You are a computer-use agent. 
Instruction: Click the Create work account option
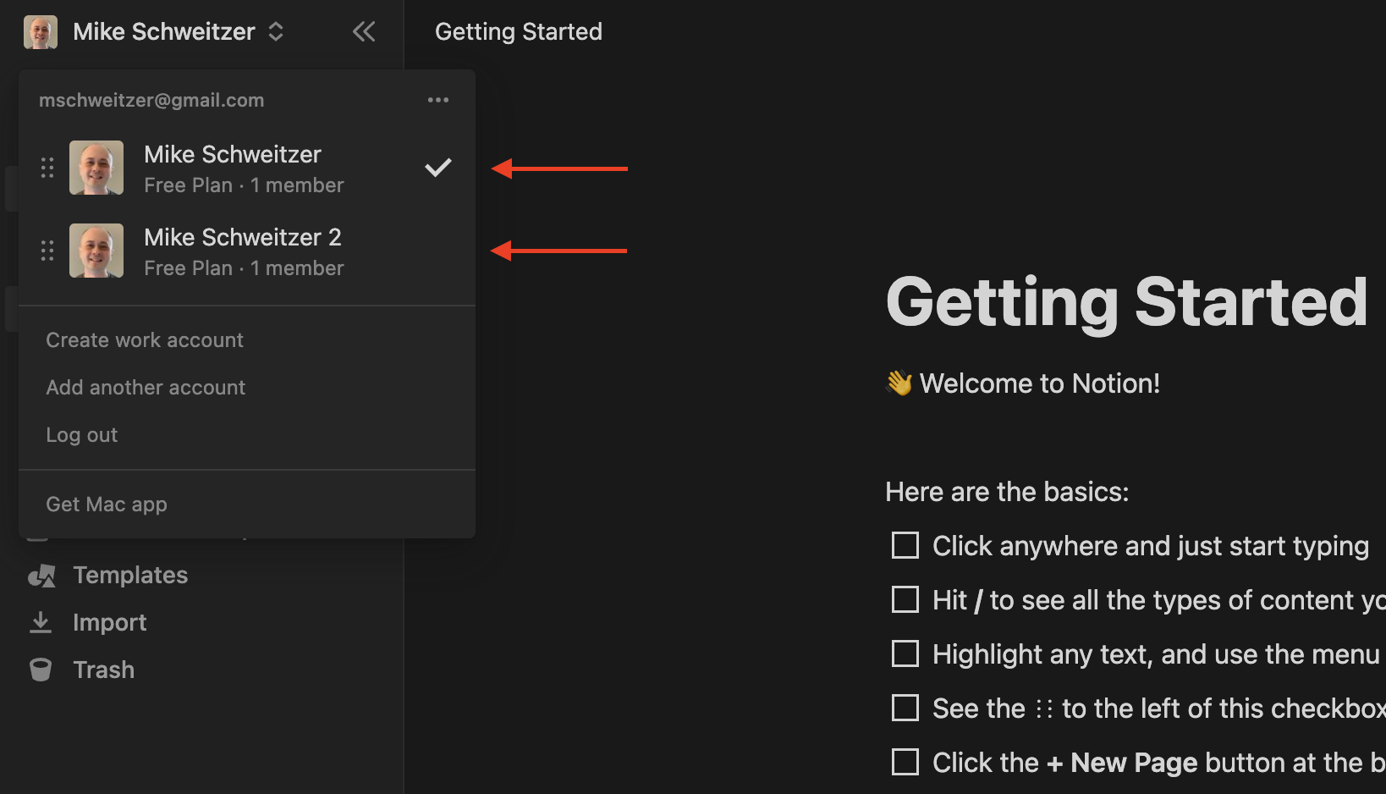click(x=145, y=340)
